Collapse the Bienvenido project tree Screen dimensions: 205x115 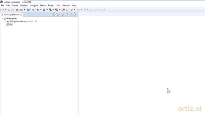tap(2, 19)
